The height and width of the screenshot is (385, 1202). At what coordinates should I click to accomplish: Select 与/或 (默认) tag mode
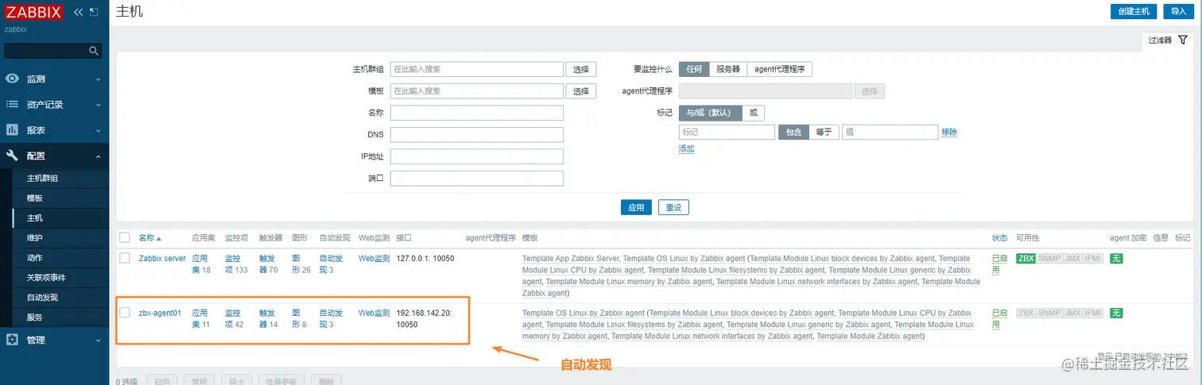710,113
